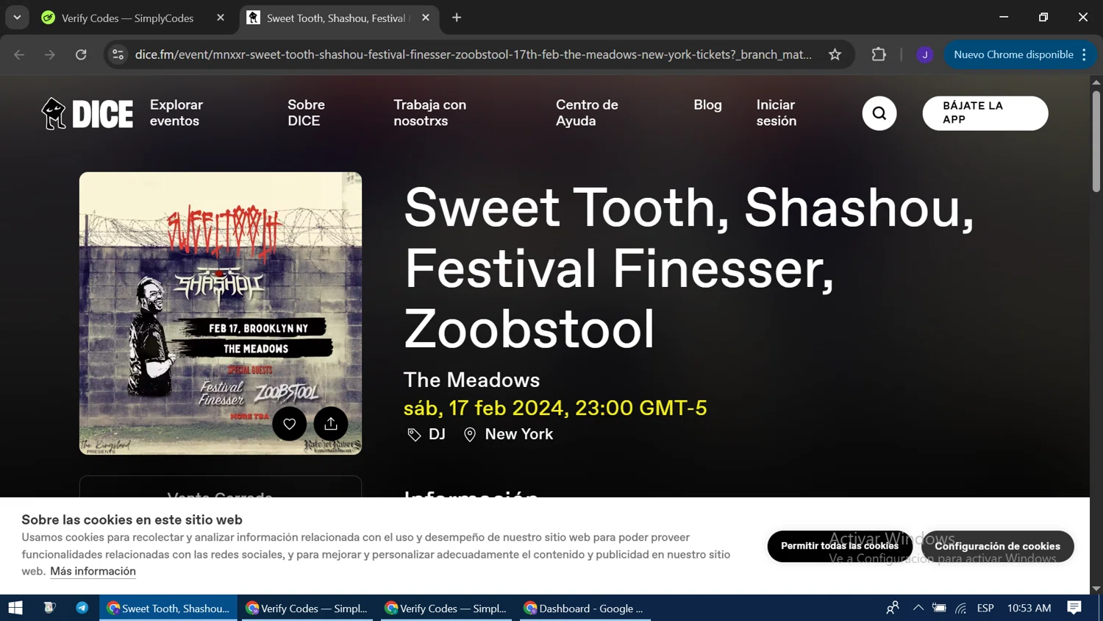Screen dimensions: 1103x621
Task: Click The Meadows venue name
Action: point(471,380)
